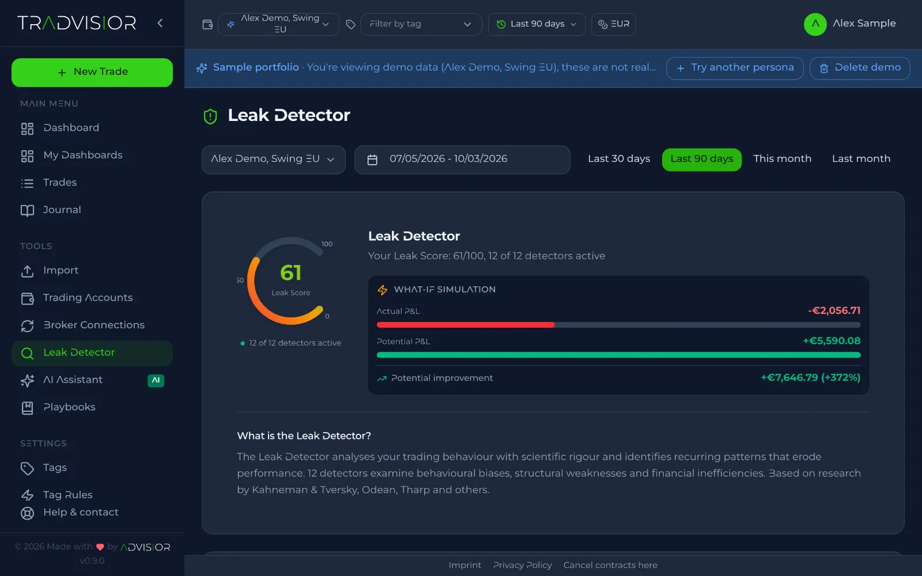Select the green Last 90 days tab
This screenshot has height=576, width=922.
pyautogui.click(x=702, y=159)
